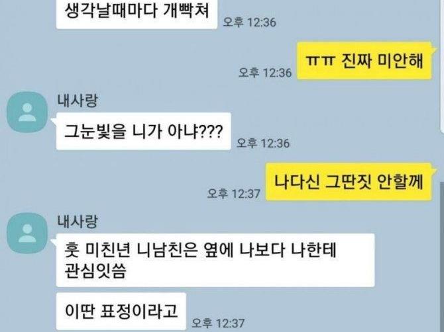Click 12:37 timestamp beside 나다신 그딴짓 안할께
The width and height of the screenshot is (444, 332).
pos(234,194)
